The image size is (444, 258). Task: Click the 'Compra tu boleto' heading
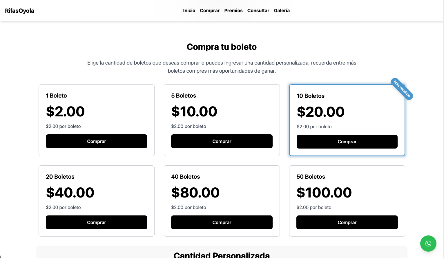pyautogui.click(x=222, y=47)
